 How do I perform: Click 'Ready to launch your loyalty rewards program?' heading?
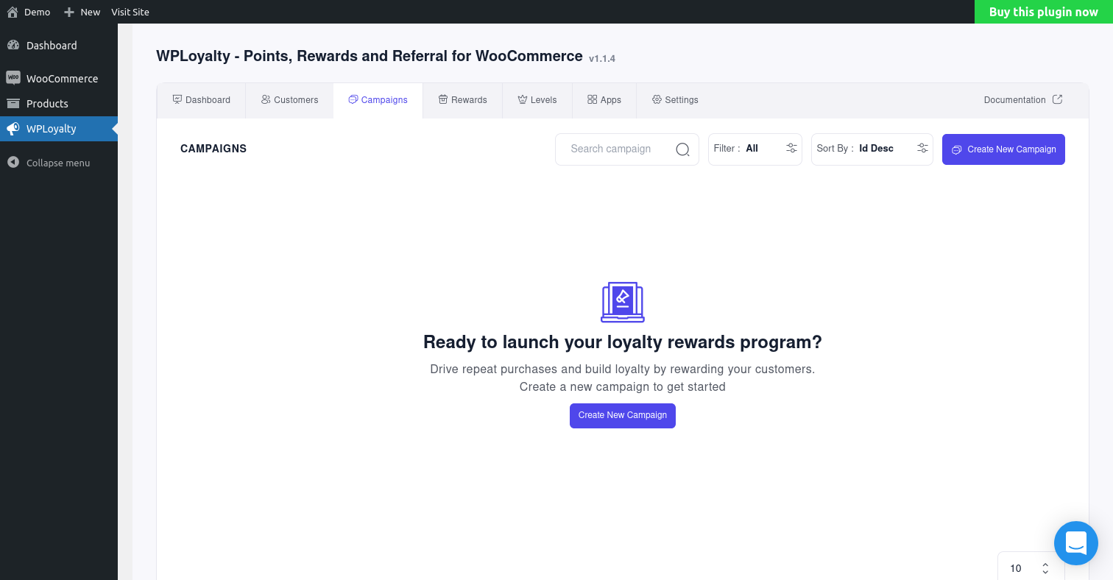(x=623, y=342)
